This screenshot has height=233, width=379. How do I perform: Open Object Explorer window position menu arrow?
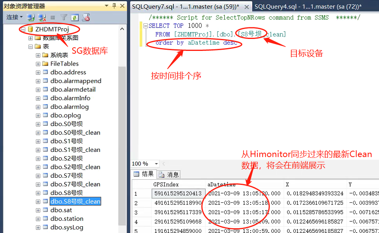point(106,6)
